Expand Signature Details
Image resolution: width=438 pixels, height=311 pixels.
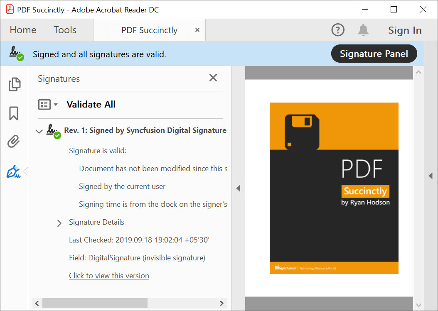pos(59,223)
